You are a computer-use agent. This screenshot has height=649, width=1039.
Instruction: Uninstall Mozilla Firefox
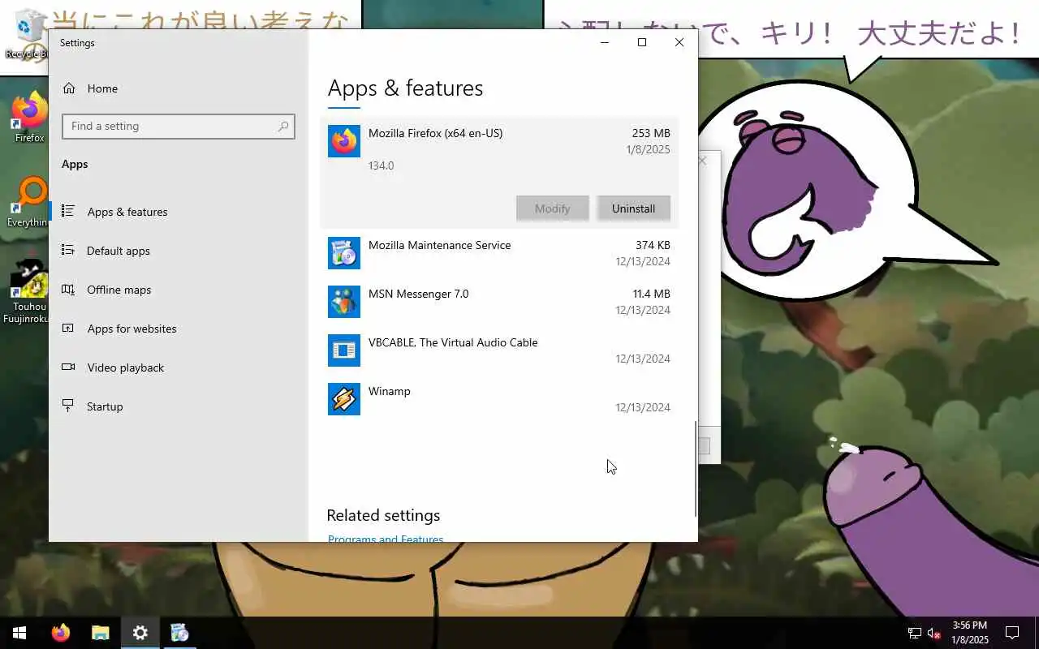pos(633,208)
